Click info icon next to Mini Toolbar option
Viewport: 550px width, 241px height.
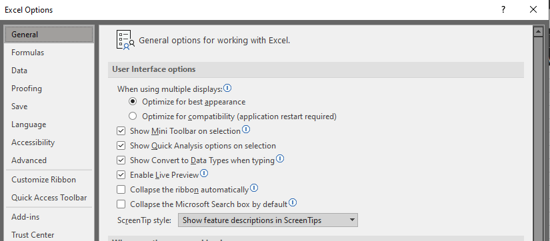click(246, 130)
